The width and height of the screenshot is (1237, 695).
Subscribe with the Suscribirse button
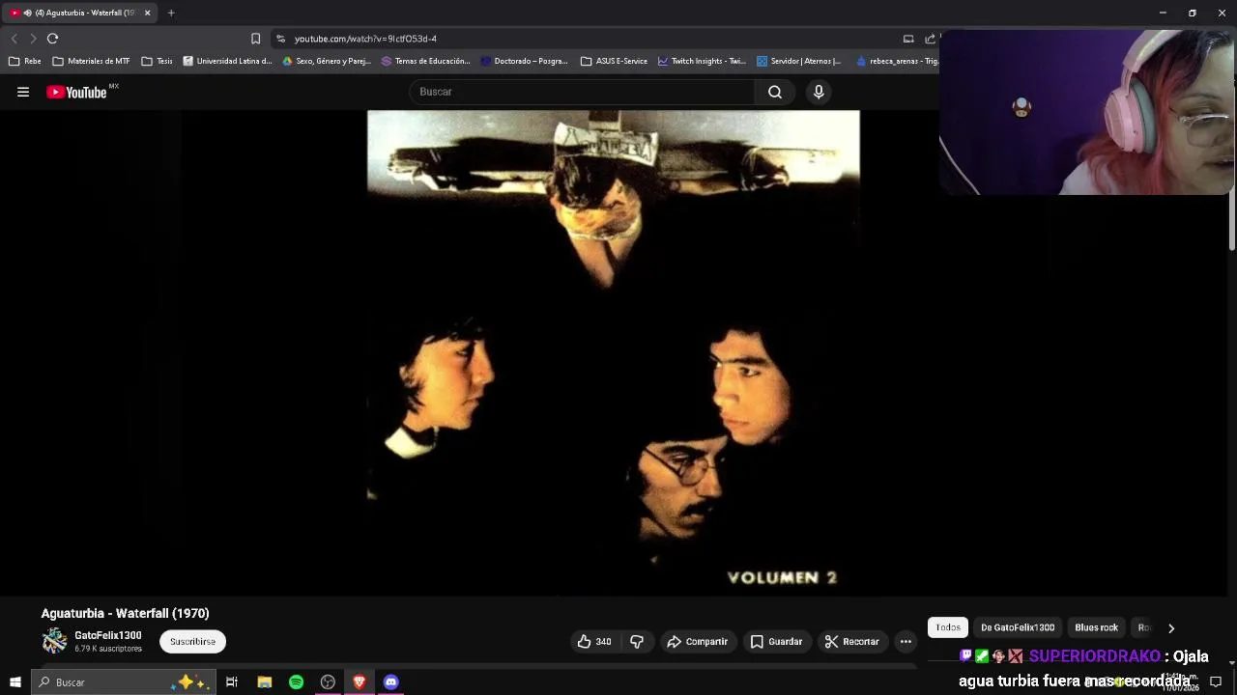(192, 641)
